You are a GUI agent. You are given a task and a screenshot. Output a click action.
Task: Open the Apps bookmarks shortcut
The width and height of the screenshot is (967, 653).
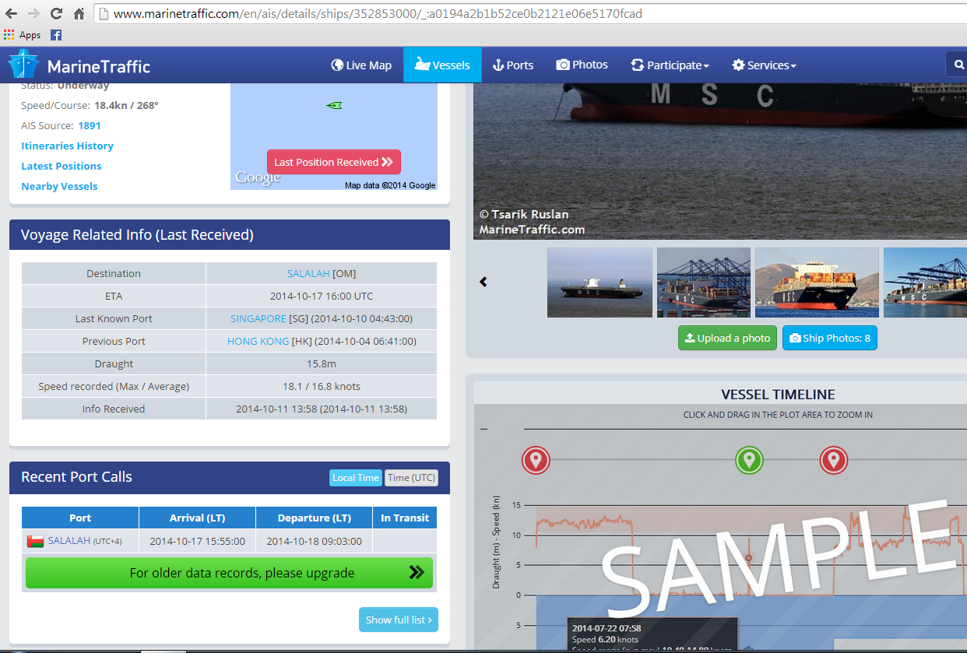[x=22, y=35]
